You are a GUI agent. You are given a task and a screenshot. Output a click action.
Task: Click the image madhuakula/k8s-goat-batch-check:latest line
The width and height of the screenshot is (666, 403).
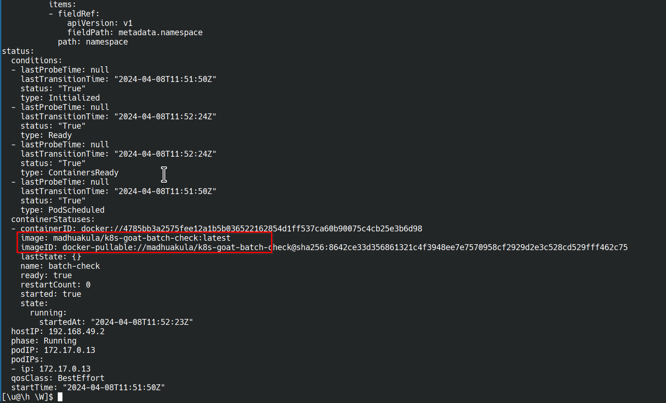click(x=126, y=238)
